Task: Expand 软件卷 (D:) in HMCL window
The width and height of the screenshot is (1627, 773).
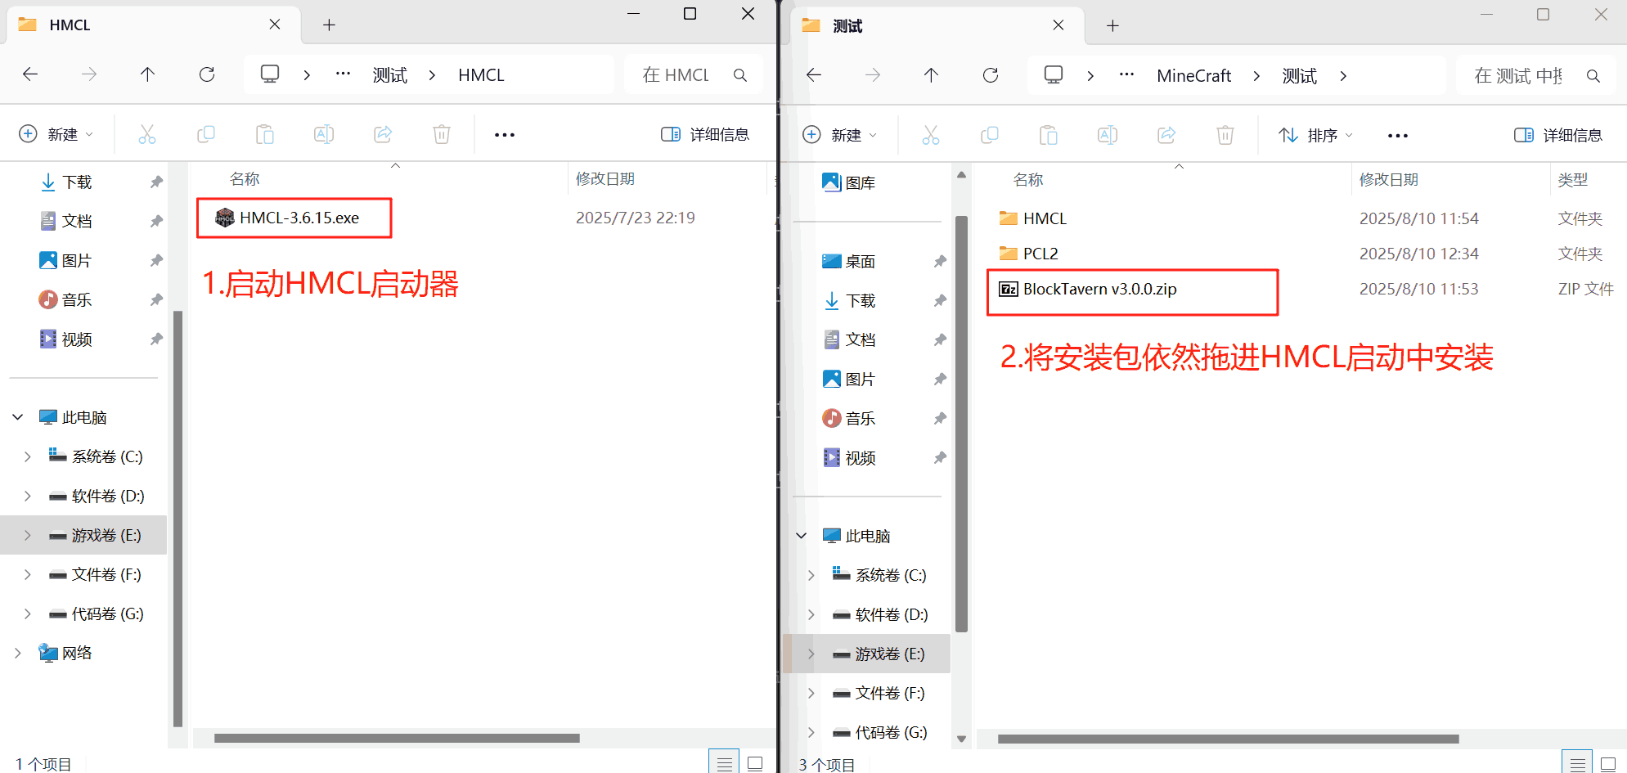Action: click(x=28, y=496)
